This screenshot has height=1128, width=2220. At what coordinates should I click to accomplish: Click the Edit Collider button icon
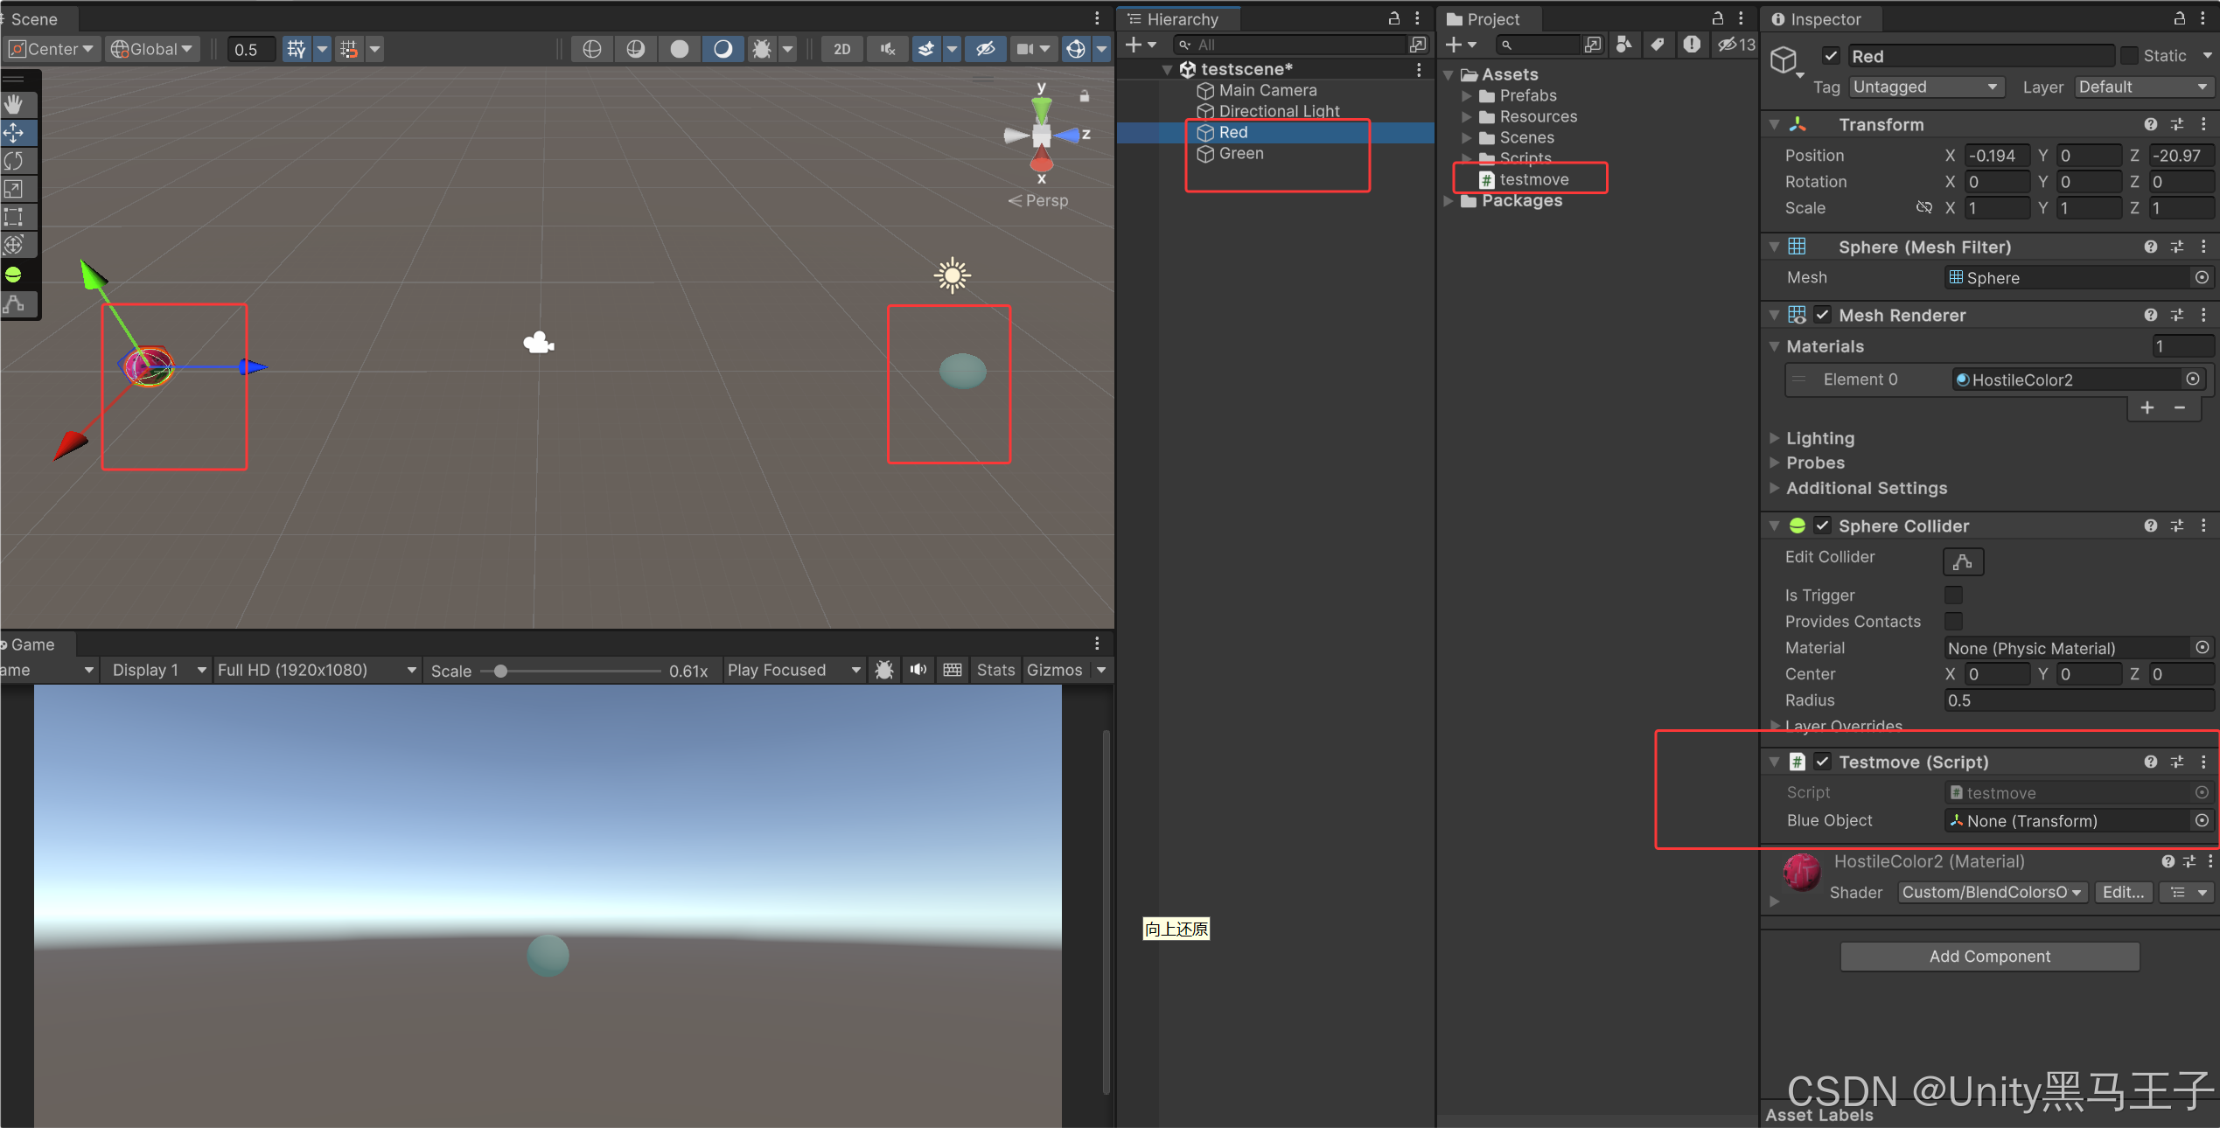click(x=1963, y=561)
